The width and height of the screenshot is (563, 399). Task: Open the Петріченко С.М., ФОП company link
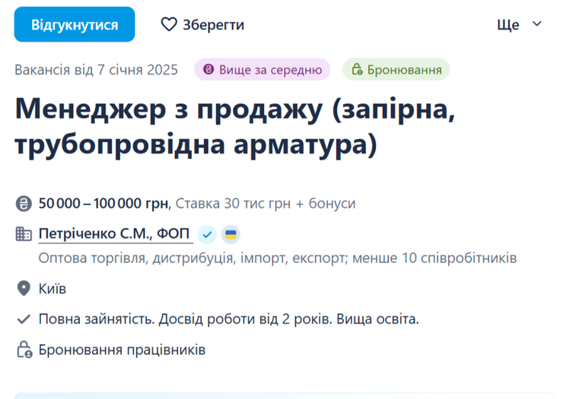(x=114, y=233)
